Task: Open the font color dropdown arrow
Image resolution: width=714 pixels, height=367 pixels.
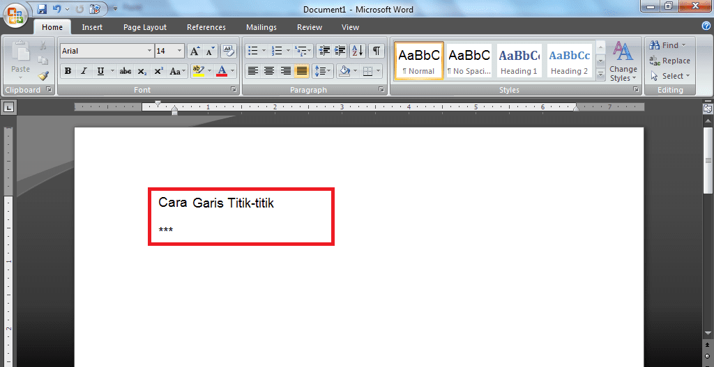Action: point(233,71)
